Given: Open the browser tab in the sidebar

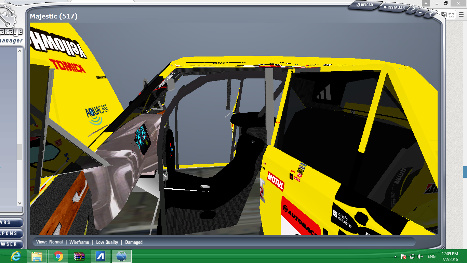Looking at the screenshot, I should (11, 244).
